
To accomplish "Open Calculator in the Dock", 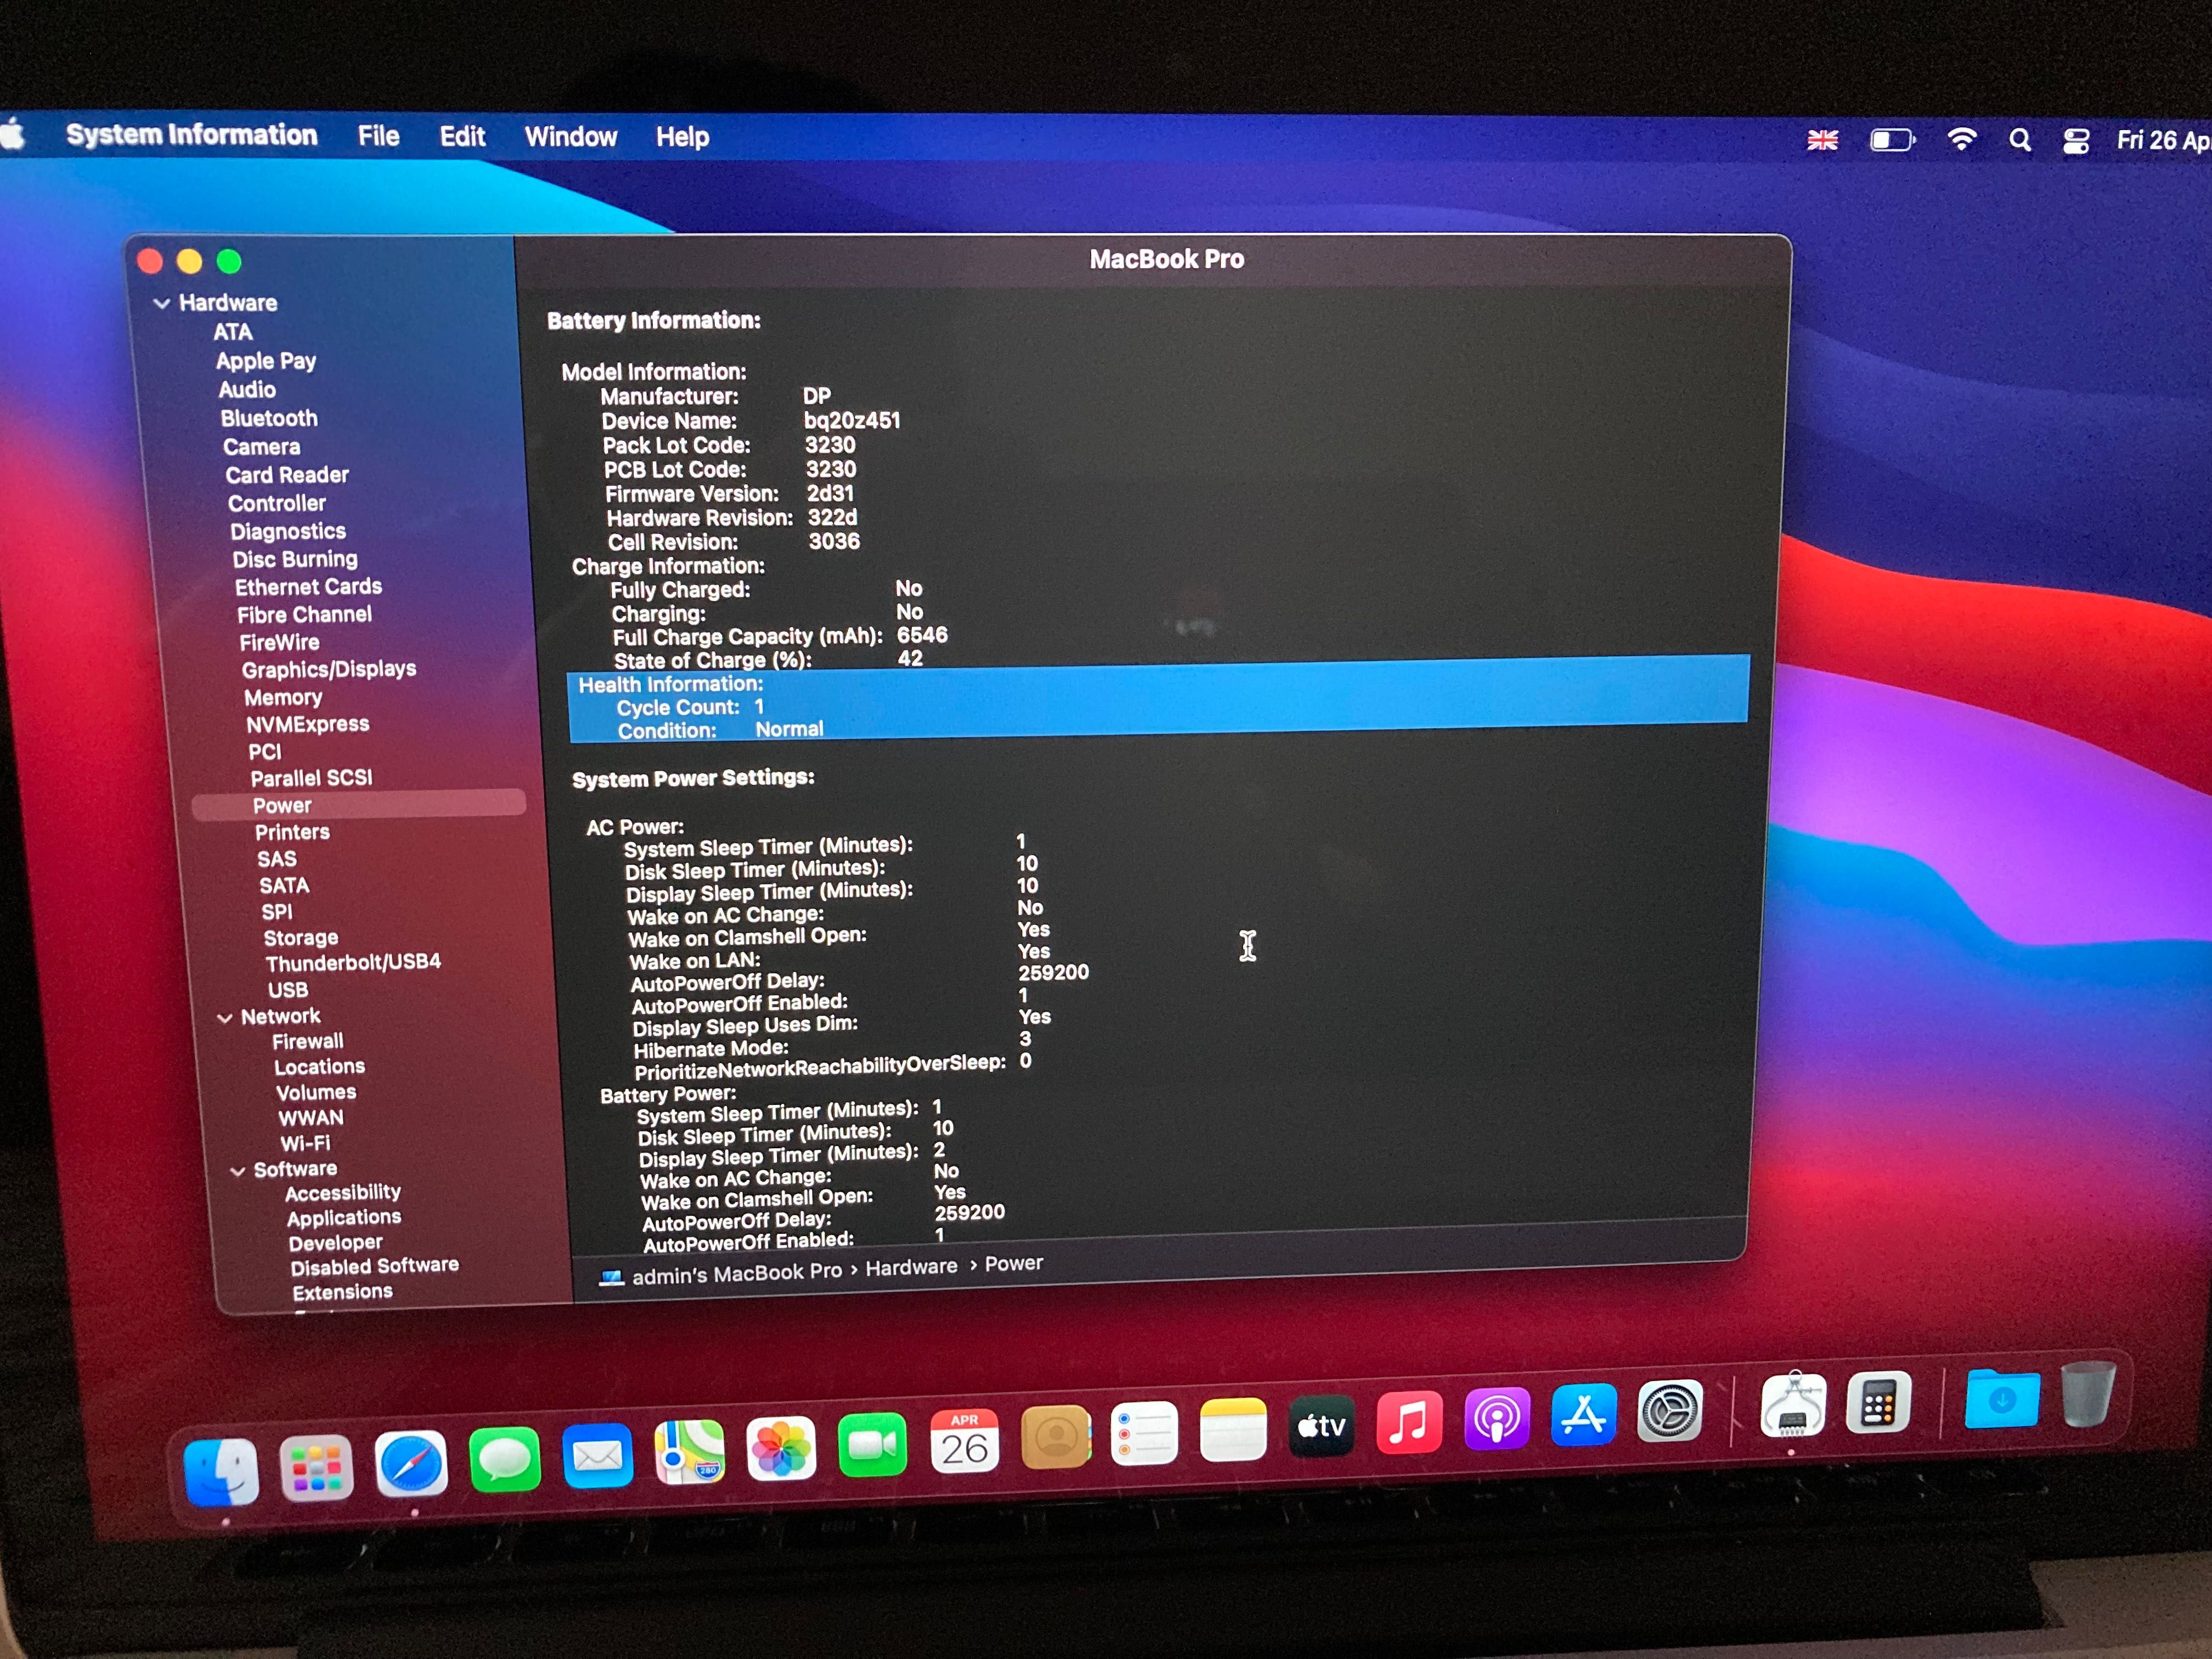I will pyautogui.click(x=1878, y=1402).
